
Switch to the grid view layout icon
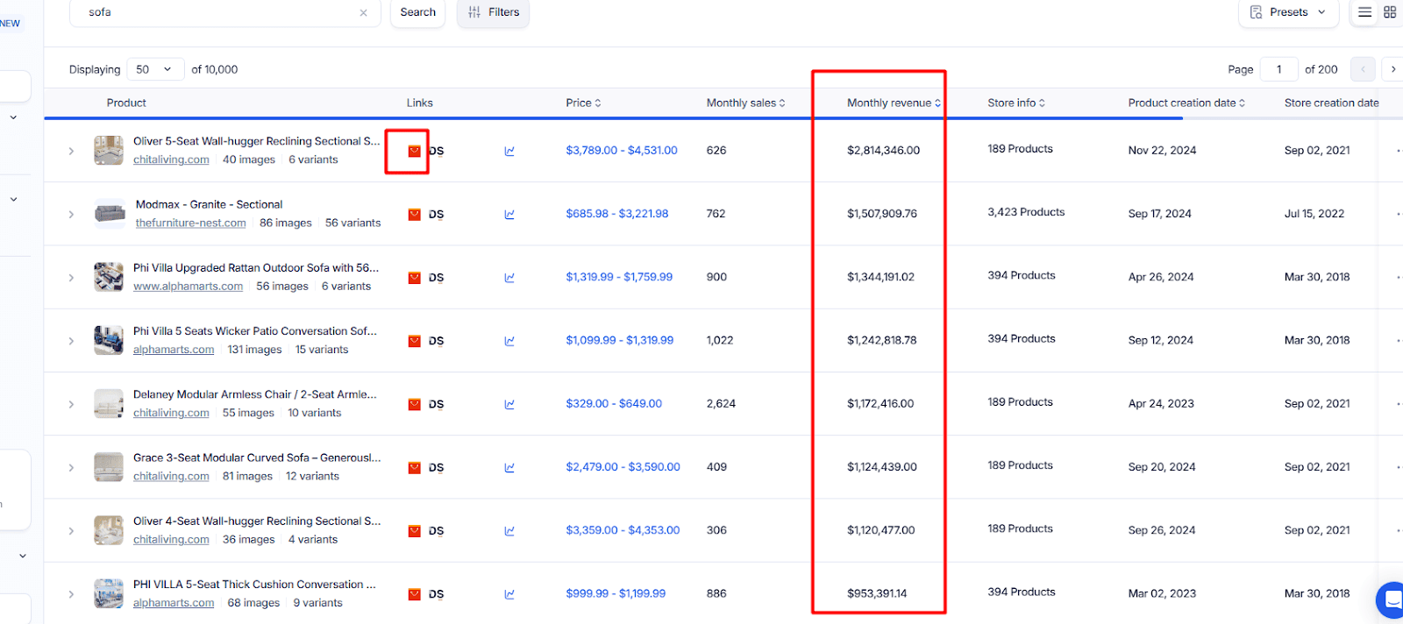click(x=1390, y=12)
